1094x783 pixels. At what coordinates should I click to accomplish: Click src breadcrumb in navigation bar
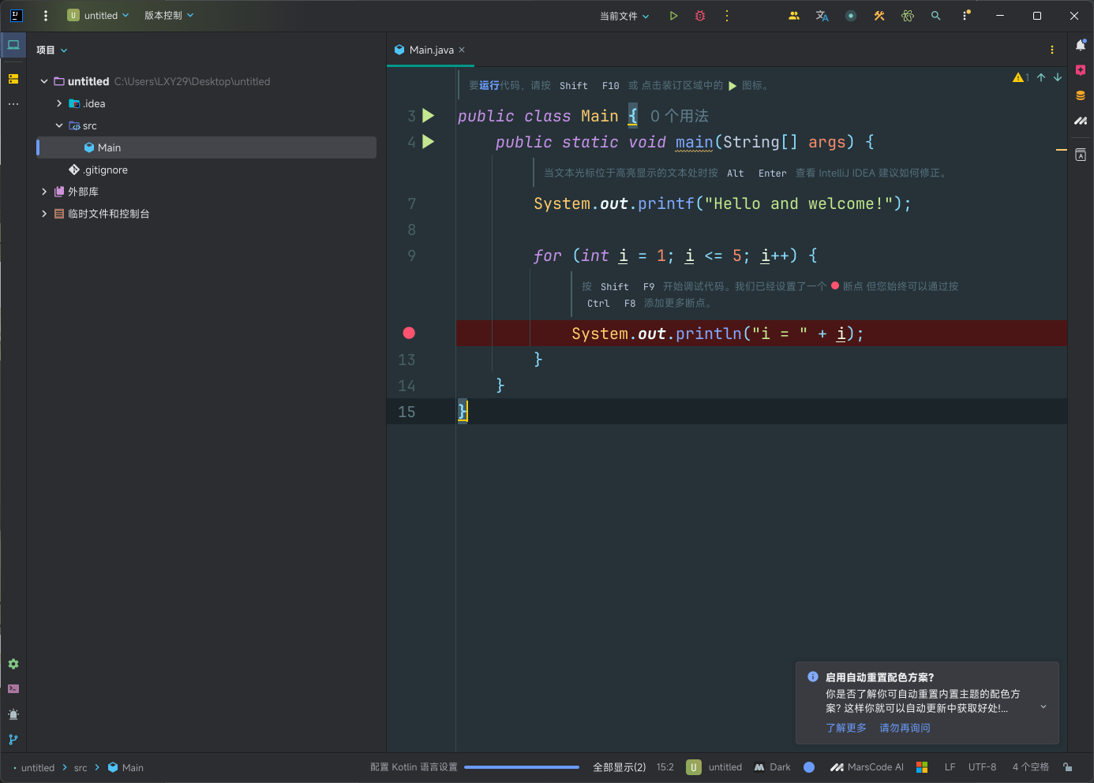81,767
